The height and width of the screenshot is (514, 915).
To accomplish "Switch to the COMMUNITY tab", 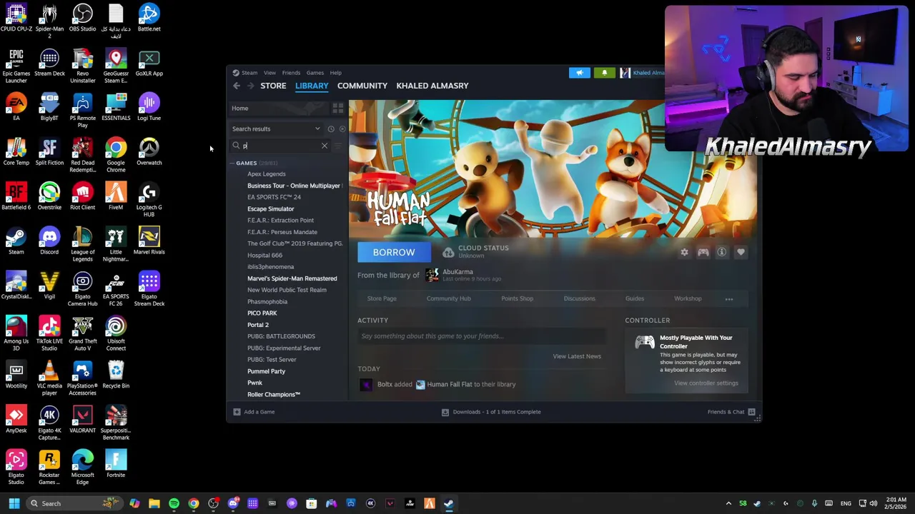I will pyautogui.click(x=362, y=86).
